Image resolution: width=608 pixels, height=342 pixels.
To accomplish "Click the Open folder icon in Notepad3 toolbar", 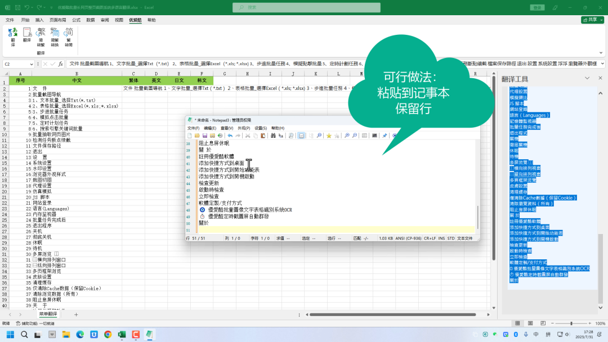I will click(197, 136).
